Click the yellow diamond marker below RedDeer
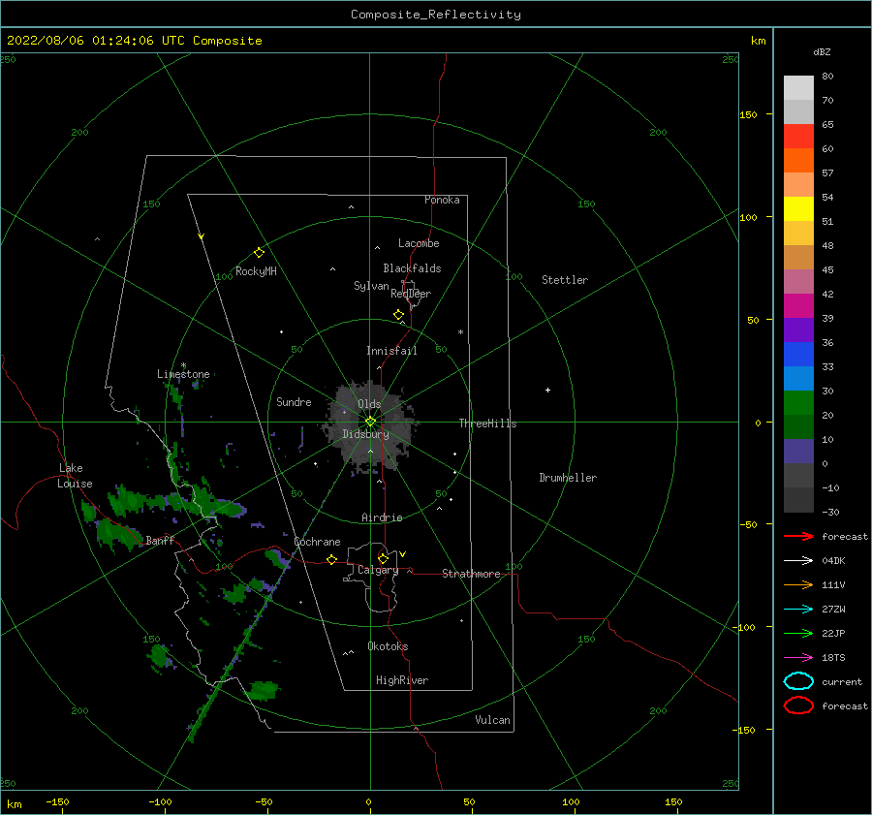 pos(399,315)
